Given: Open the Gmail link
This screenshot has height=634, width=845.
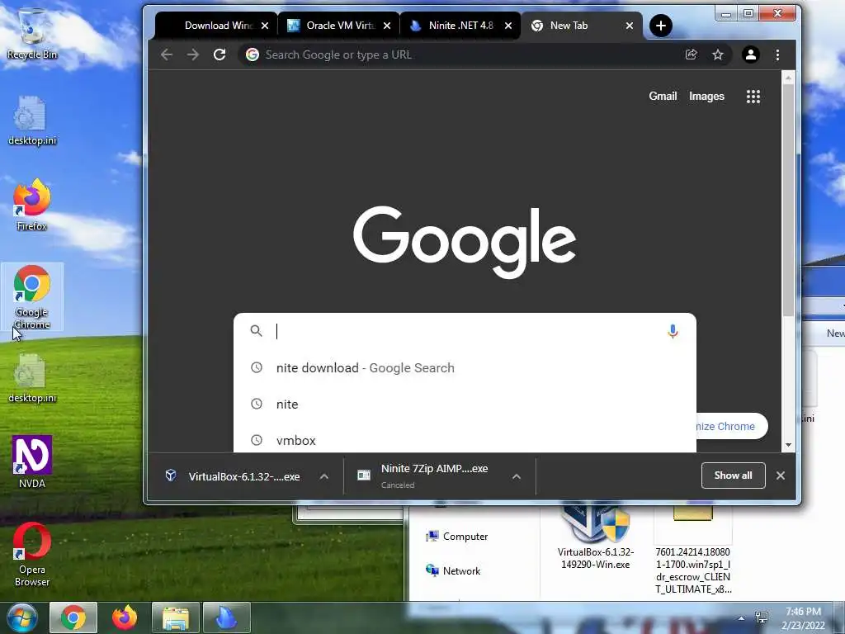Looking at the screenshot, I should click(x=663, y=96).
